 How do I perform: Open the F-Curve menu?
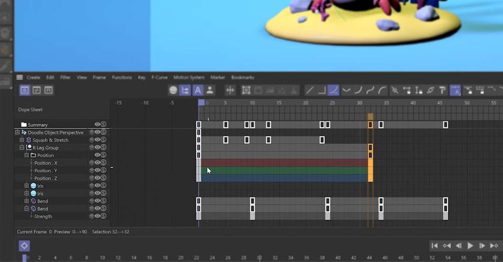159,78
